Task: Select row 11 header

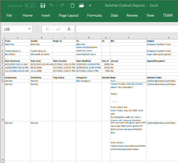Action: [x=2, y=77]
